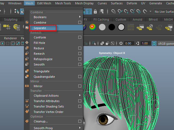Open the Edit Mesh menu
This screenshot has height=130, width=174.
click(x=44, y=3)
